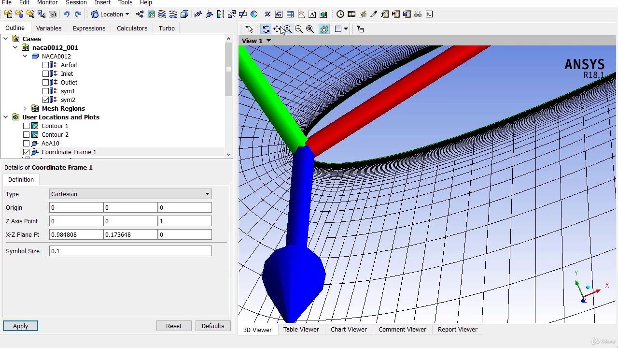Insert a Table
Screen dimensions: 618x348
pos(290,14)
